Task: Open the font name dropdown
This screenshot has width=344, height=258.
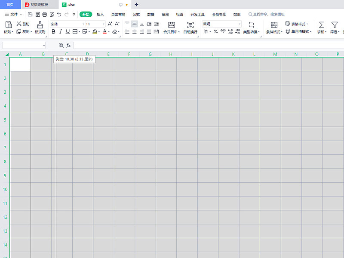Action: [83, 24]
